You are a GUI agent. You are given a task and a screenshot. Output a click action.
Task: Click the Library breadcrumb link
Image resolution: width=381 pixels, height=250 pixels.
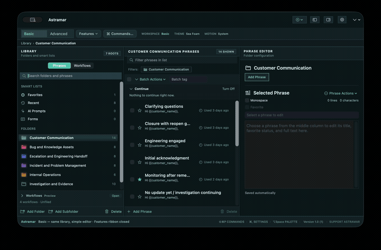[x=26, y=43]
